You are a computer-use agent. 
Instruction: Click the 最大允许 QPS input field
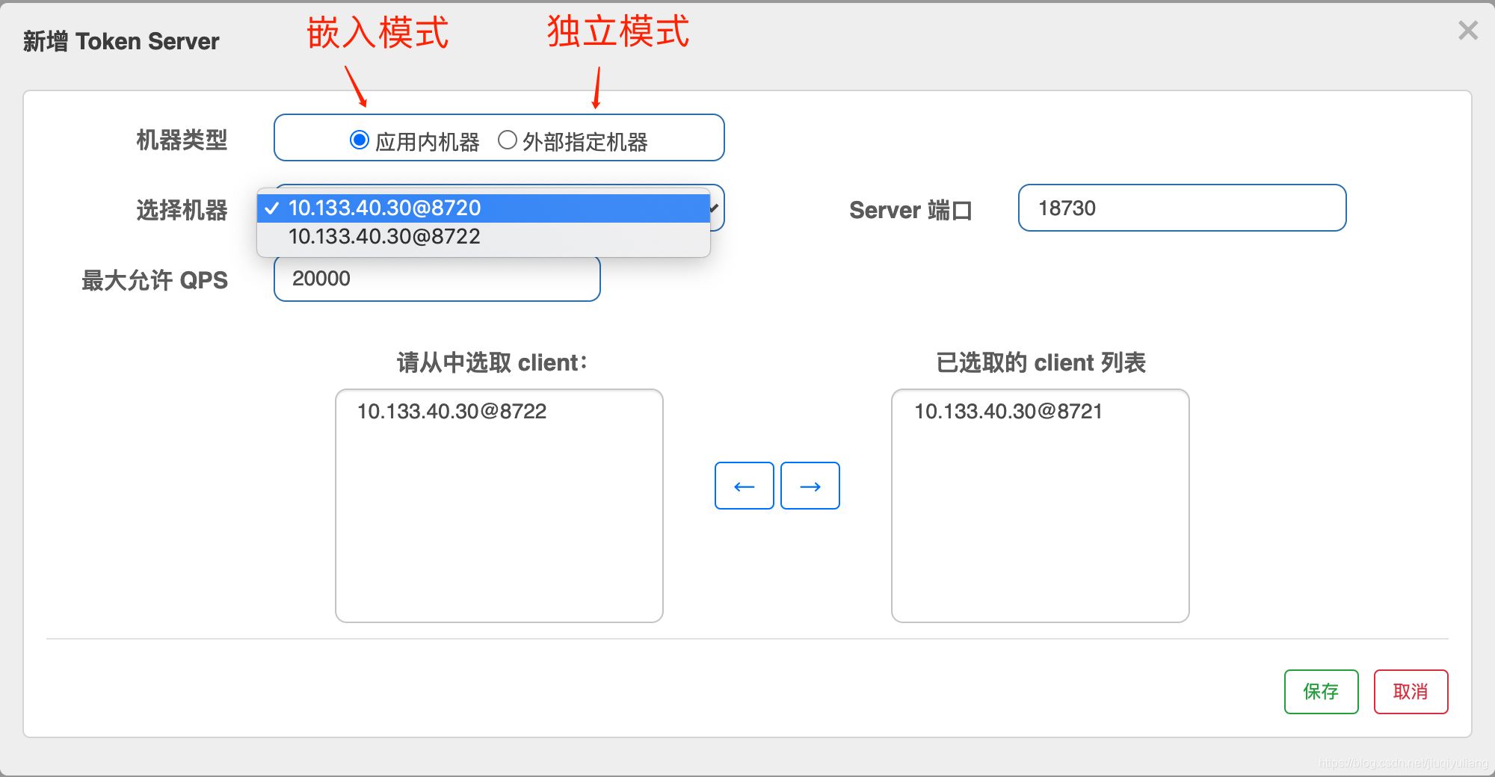437,279
